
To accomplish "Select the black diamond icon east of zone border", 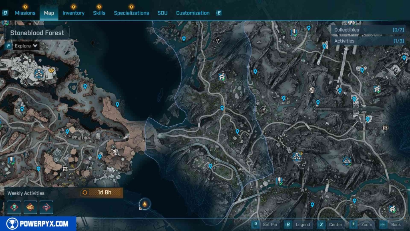I will coord(263,110).
